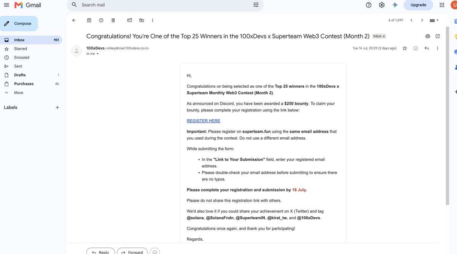This screenshot has width=457, height=254.
Task: Click the red '18 July' deadline text
Action: pyautogui.click(x=299, y=190)
